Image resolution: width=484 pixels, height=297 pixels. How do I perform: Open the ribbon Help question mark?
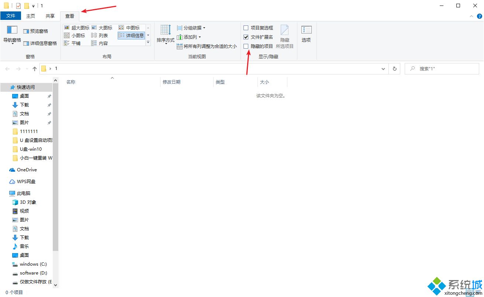point(480,16)
